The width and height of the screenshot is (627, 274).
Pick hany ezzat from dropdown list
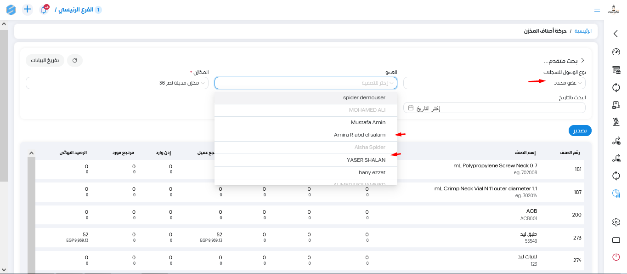coord(372,172)
